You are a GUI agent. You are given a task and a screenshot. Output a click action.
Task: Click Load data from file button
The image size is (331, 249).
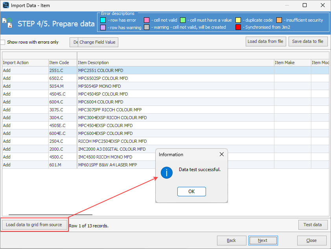pos(266,41)
